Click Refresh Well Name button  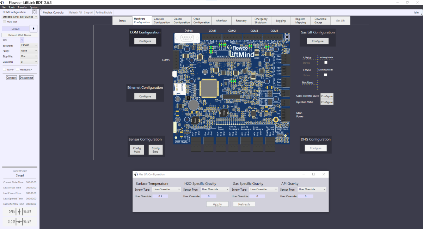[x=20, y=35]
